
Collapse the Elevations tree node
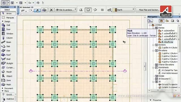(153, 51)
